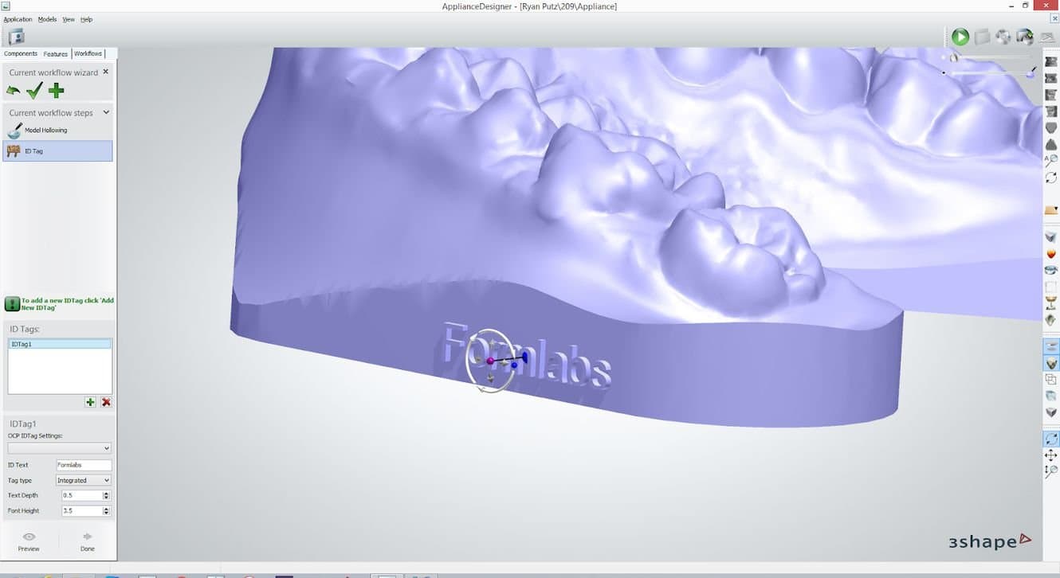Click the first model view icon in right toolbar
The image size is (1060, 578).
click(x=1051, y=61)
